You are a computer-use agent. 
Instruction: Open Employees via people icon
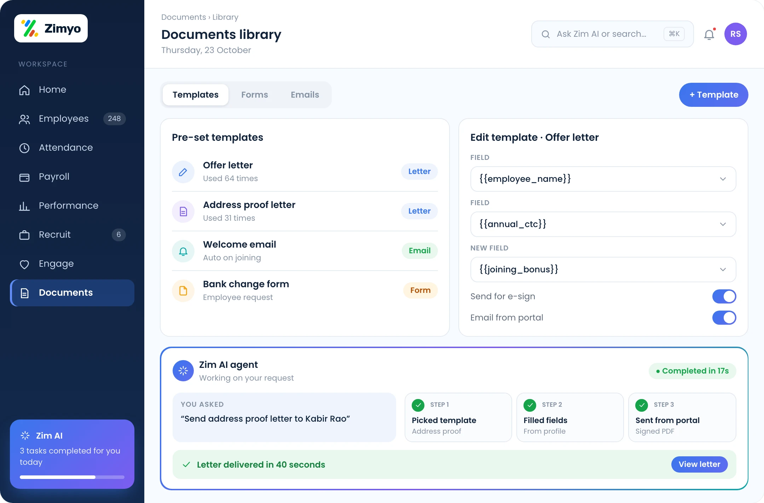(x=24, y=119)
